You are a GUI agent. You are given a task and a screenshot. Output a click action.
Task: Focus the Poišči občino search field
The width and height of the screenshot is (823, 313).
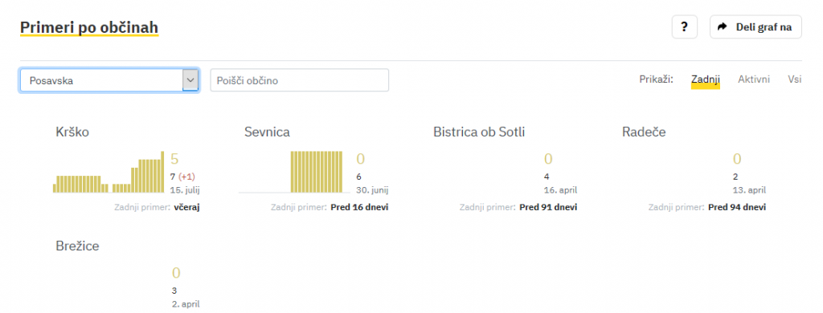pyautogui.click(x=300, y=80)
